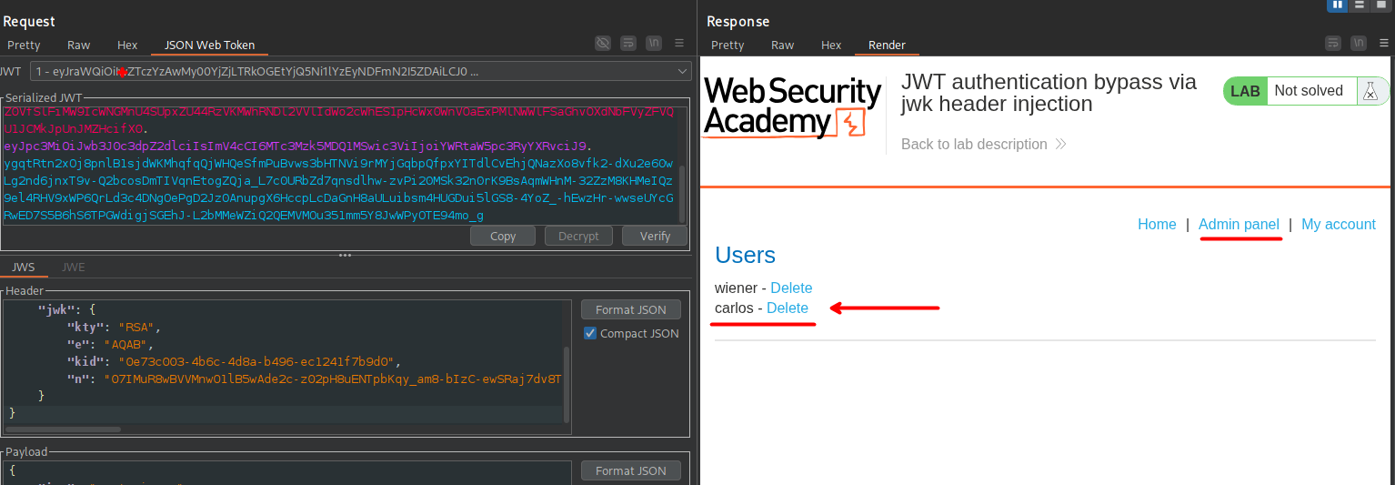Viewport: 1395px width, 485px height.
Task: Toggle the \n newline icon in Request panel
Action: (653, 43)
